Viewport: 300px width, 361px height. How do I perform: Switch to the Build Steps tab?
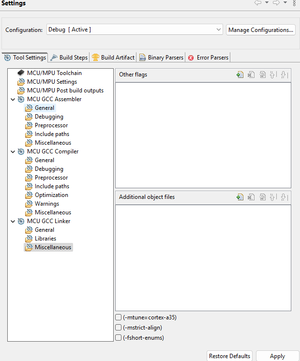69,58
